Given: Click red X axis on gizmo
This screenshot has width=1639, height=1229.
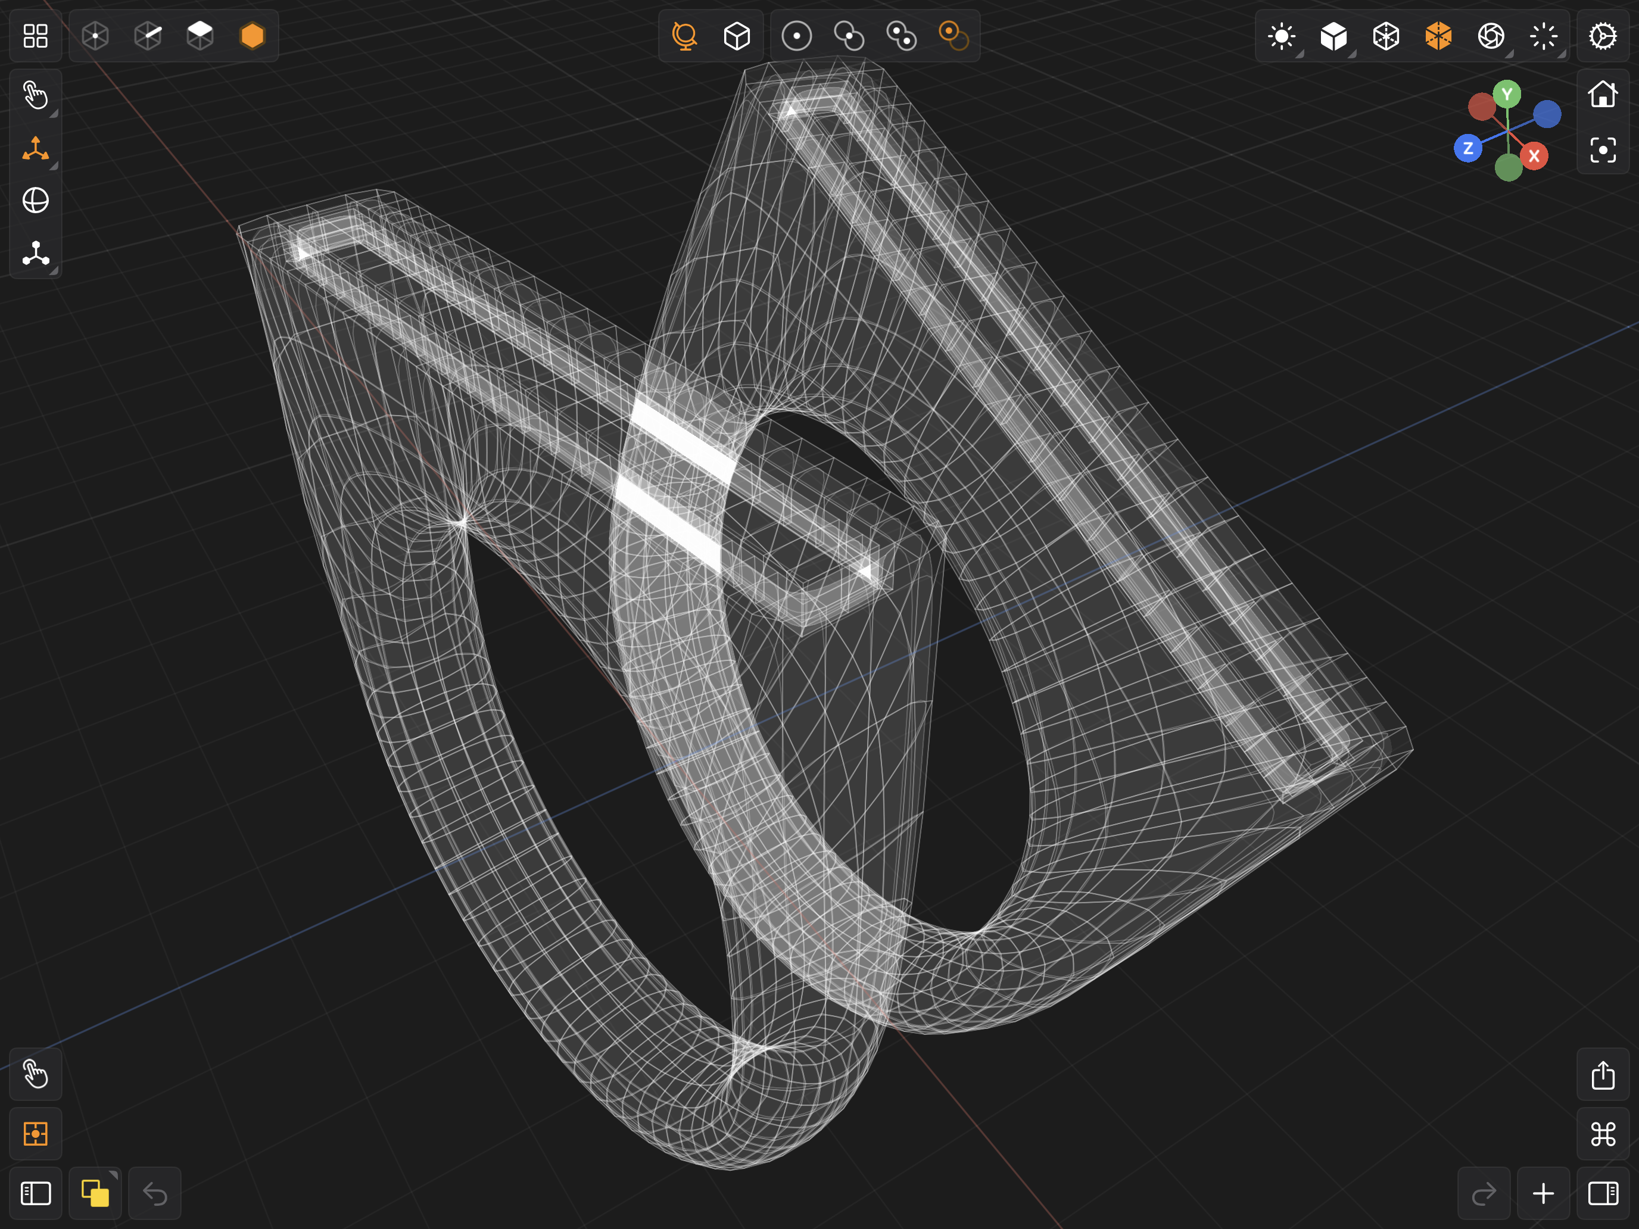Looking at the screenshot, I should tap(1534, 155).
